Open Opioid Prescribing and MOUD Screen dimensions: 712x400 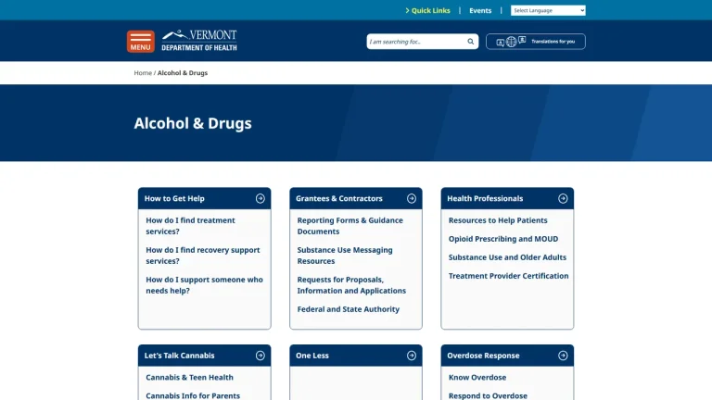coord(503,239)
